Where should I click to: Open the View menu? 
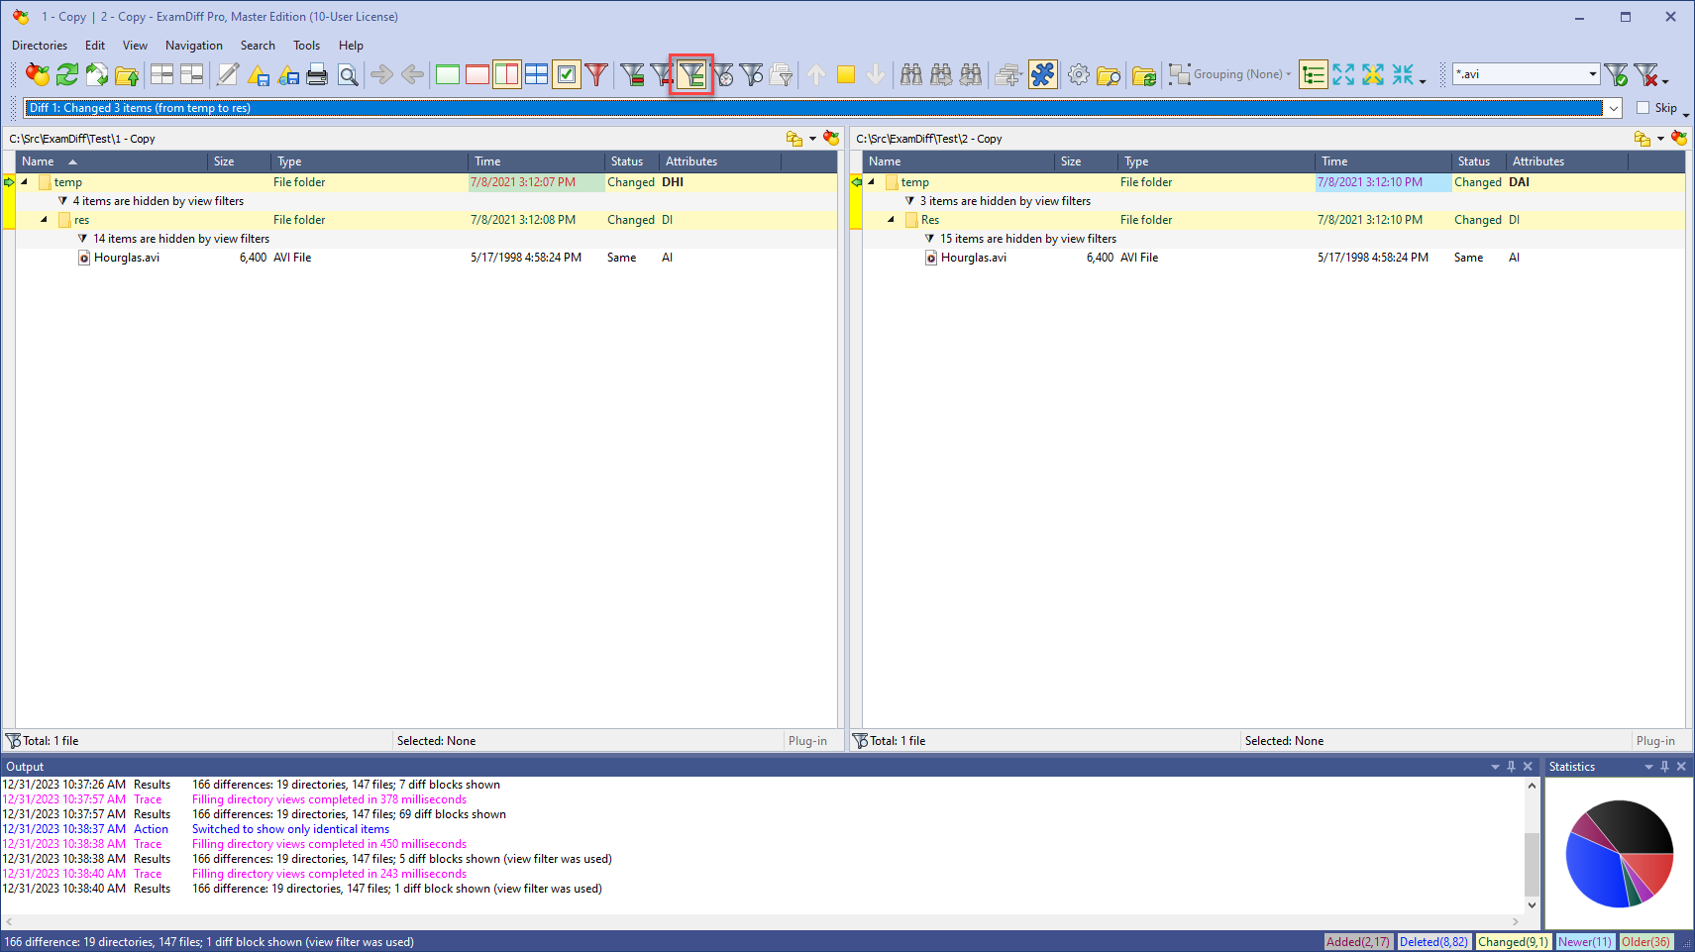tap(135, 46)
